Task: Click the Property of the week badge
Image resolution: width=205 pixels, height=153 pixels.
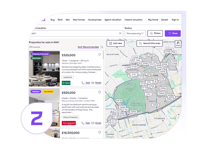Action: [40, 54]
